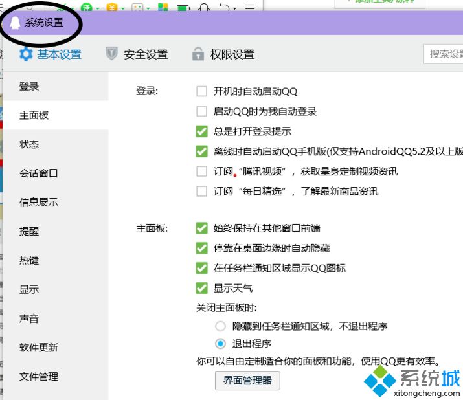463x400 pixels.
Task: Click the green translate (译) icon in browser toolbar
Action: [x=86, y=8]
